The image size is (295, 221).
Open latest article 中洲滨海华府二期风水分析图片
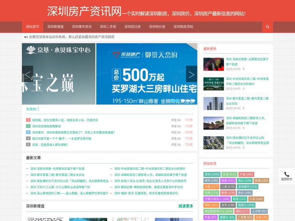click(x=150, y=169)
